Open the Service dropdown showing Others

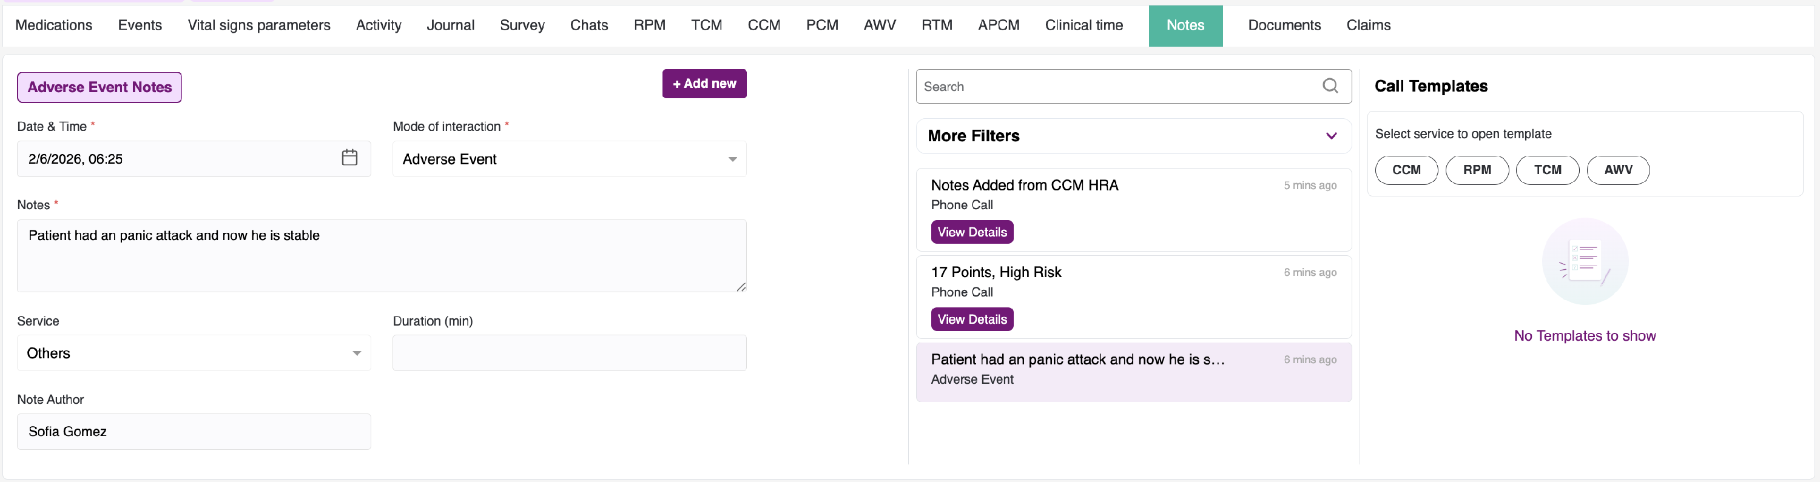pos(194,353)
